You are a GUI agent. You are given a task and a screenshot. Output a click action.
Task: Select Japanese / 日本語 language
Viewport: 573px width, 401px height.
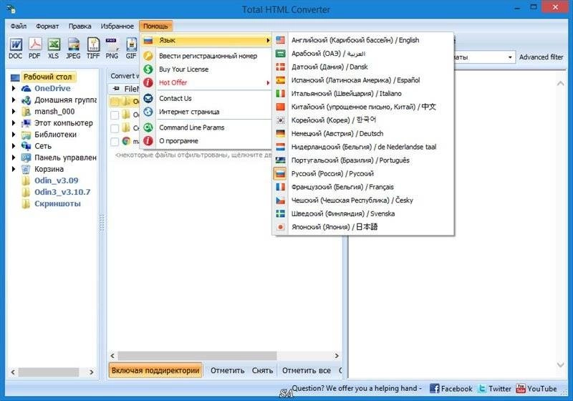pyautogui.click(x=363, y=227)
